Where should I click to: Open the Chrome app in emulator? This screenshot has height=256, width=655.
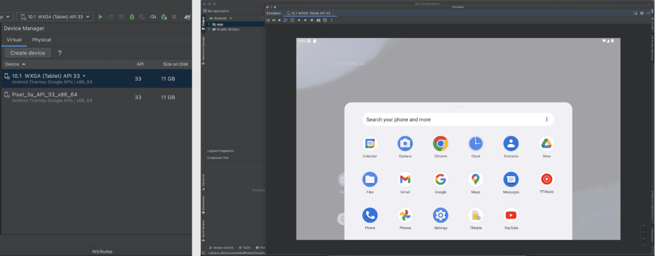pos(440,143)
